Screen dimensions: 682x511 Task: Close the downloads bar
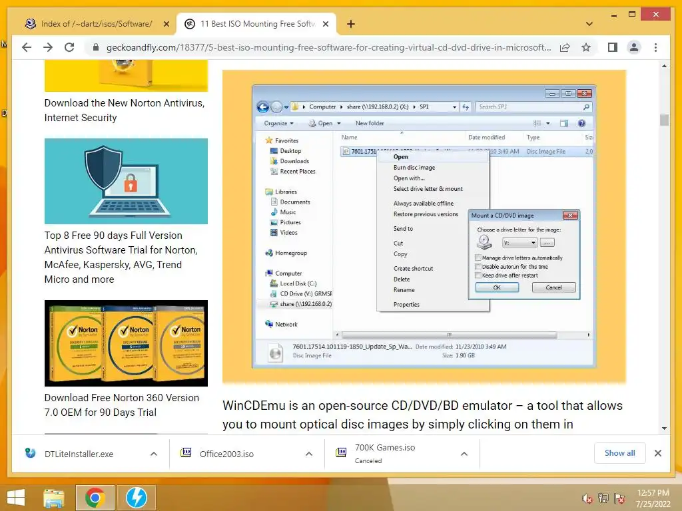(657, 453)
